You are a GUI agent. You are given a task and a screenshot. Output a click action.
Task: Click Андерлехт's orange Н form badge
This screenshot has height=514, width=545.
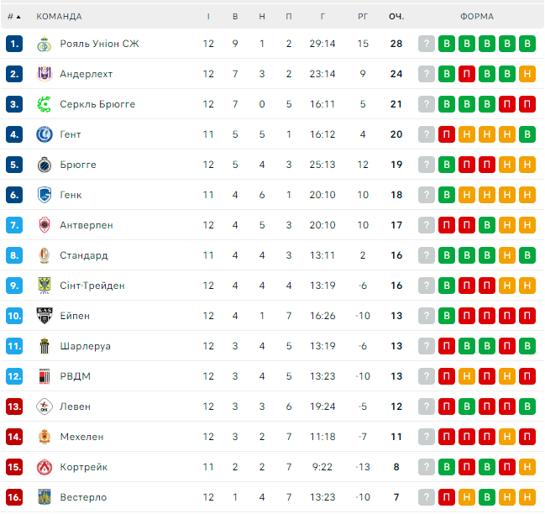(527, 74)
